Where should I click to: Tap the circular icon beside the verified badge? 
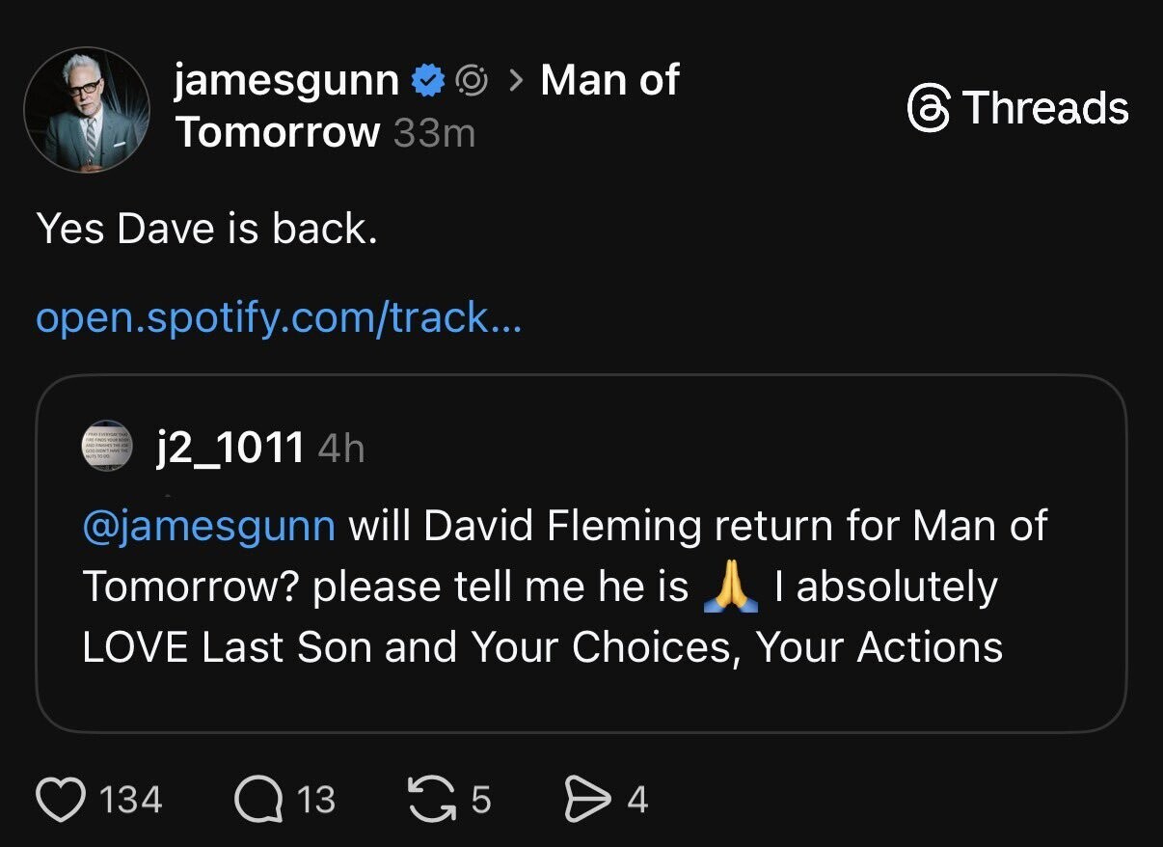pos(472,82)
